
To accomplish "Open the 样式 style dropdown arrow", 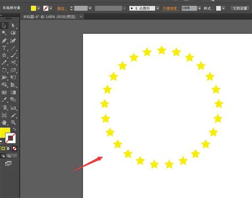I will click(223, 8).
